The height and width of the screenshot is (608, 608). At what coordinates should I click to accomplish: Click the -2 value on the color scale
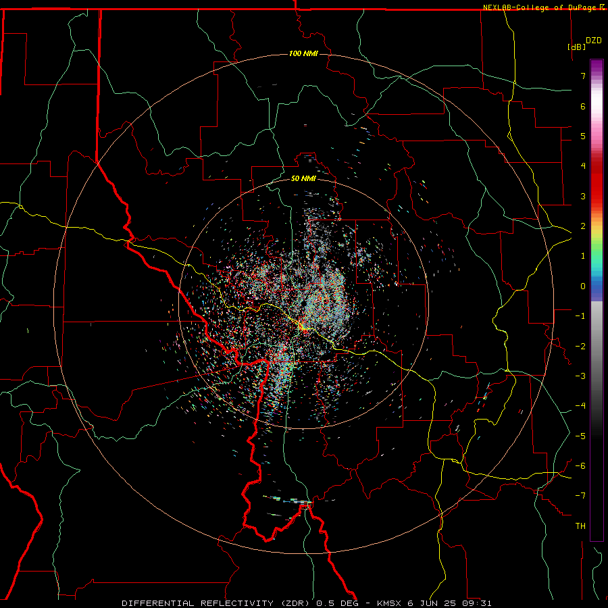pyautogui.click(x=580, y=347)
